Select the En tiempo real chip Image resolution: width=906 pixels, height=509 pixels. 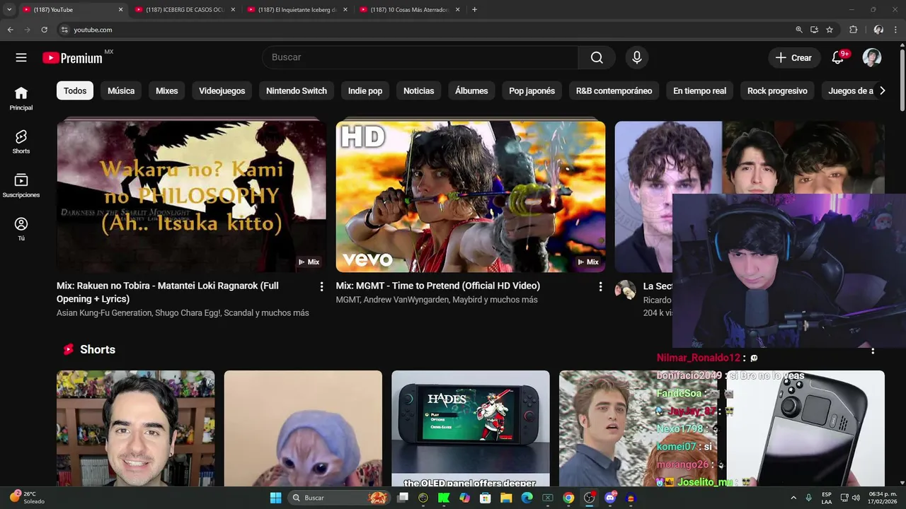click(699, 90)
